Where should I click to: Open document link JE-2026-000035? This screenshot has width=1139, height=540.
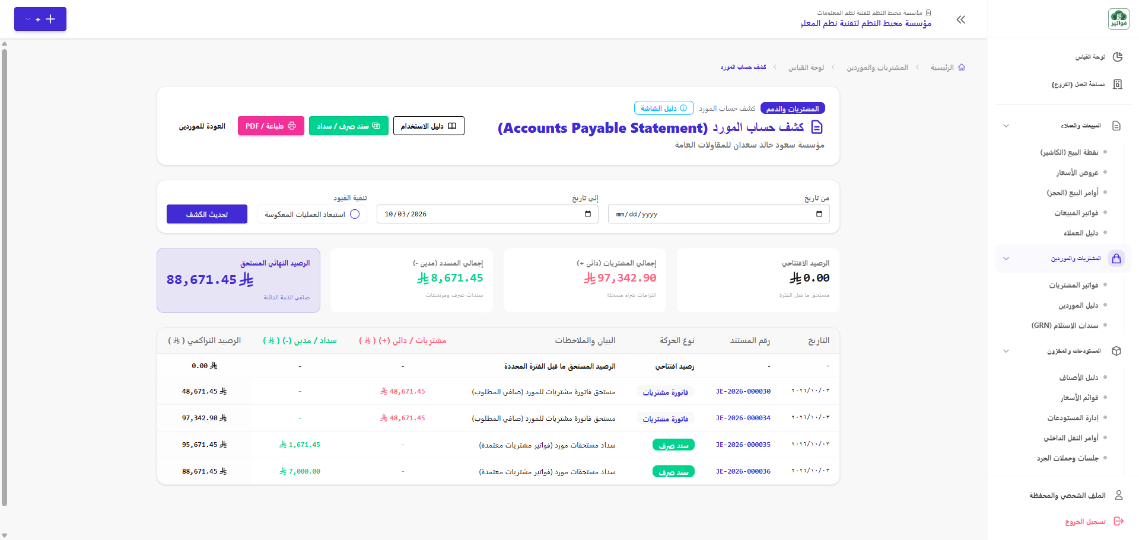point(743,445)
